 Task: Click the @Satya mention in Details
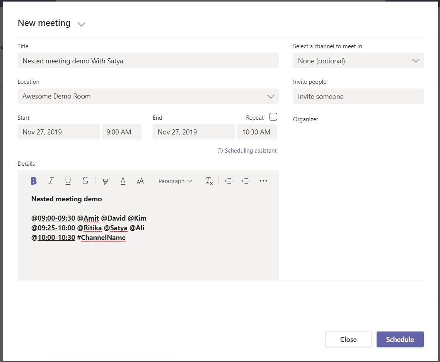116,228
